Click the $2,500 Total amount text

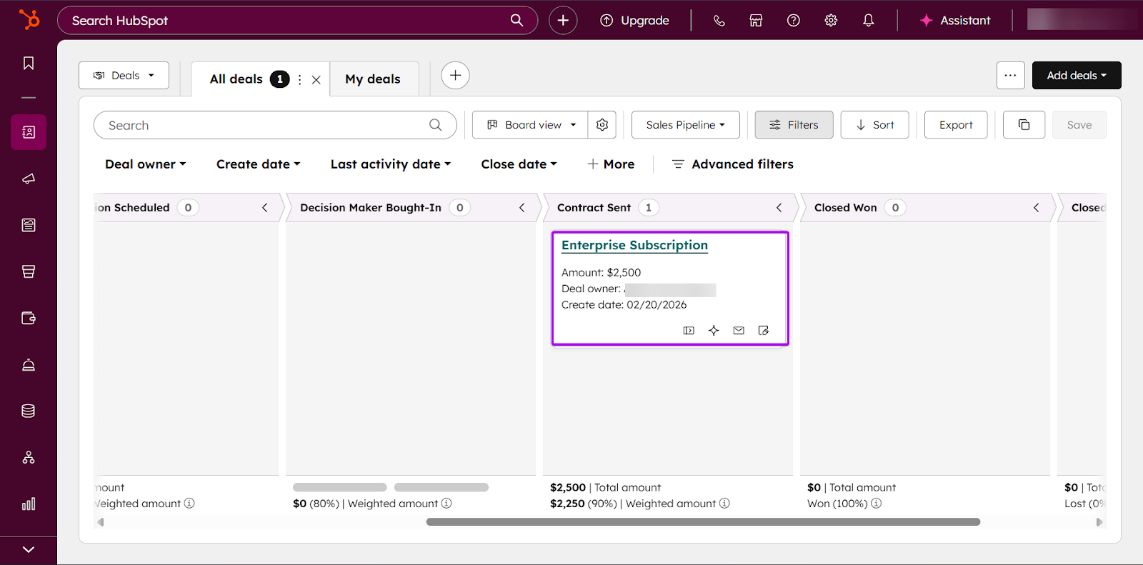tap(605, 488)
